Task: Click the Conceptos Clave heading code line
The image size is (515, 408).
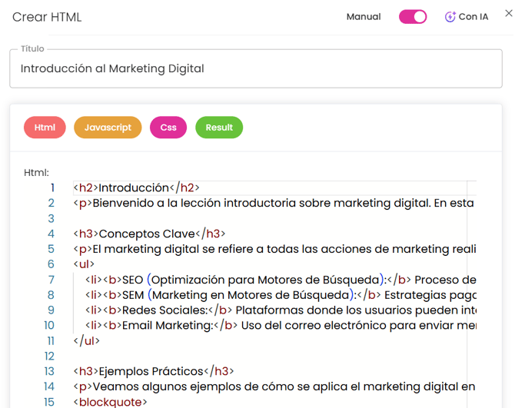Action: pos(150,234)
